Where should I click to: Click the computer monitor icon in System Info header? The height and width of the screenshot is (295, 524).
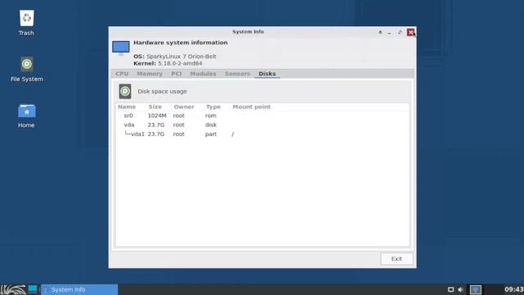pyautogui.click(x=120, y=48)
